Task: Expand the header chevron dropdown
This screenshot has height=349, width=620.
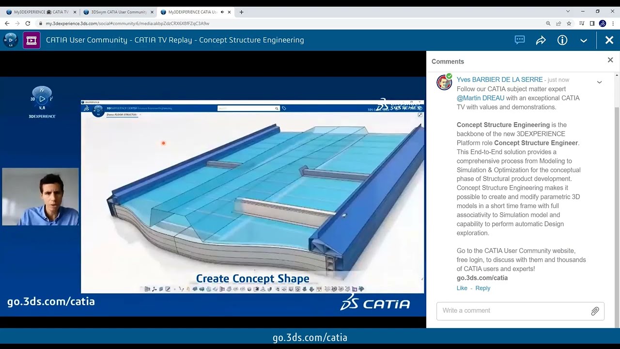Action: (584, 40)
